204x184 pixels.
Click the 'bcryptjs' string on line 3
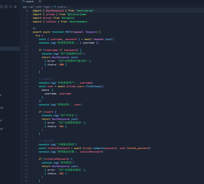[68, 18]
